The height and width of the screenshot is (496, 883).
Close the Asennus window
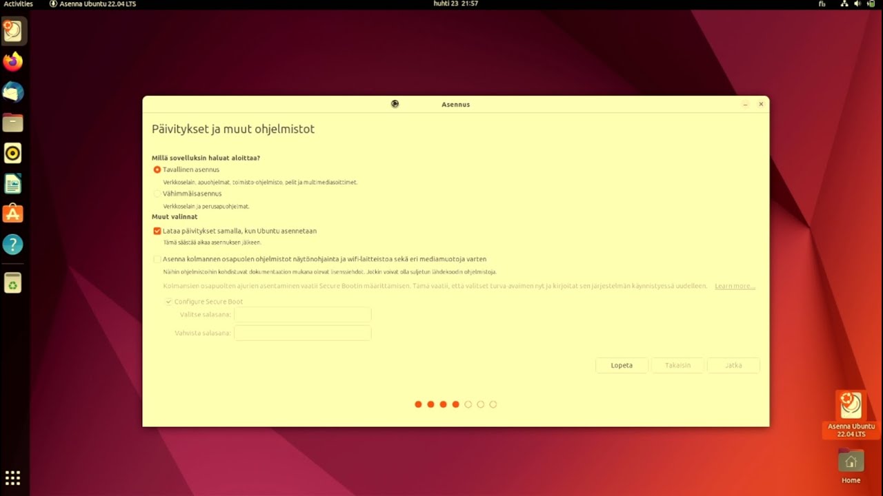coord(761,104)
